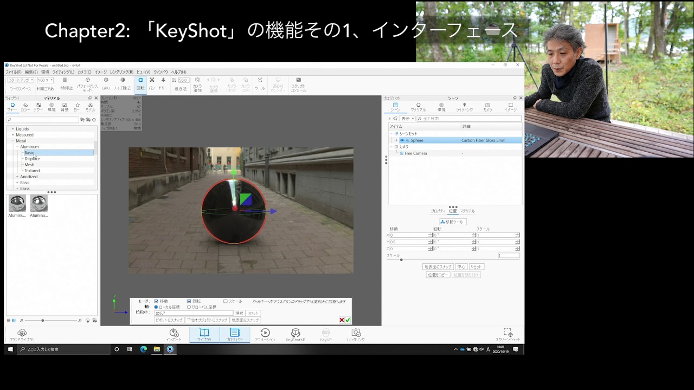This screenshot has height=390, width=694.
Task: Open クラウドライブラリ cloud library
Action: click(x=22, y=335)
